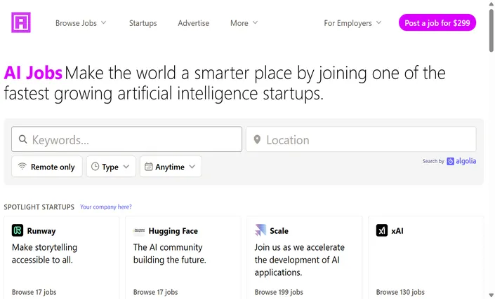Open the Advertise page

(193, 23)
